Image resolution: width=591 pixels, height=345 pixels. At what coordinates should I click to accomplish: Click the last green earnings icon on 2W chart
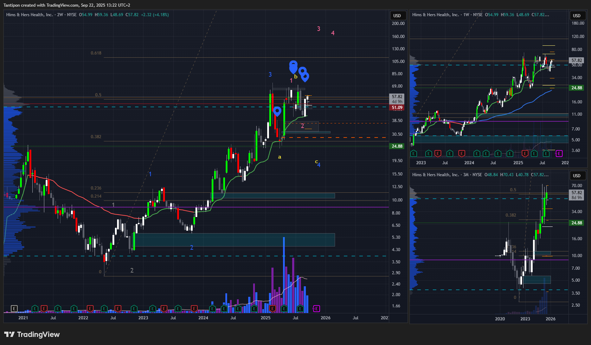click(300, 309)
